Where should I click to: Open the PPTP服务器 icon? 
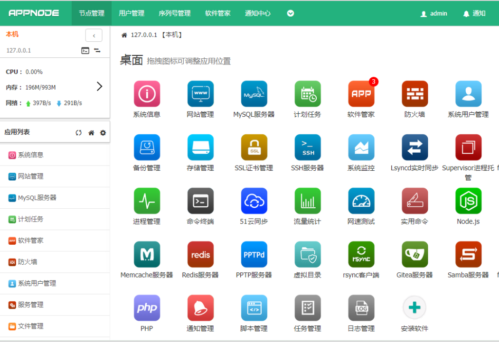point(254,254)
